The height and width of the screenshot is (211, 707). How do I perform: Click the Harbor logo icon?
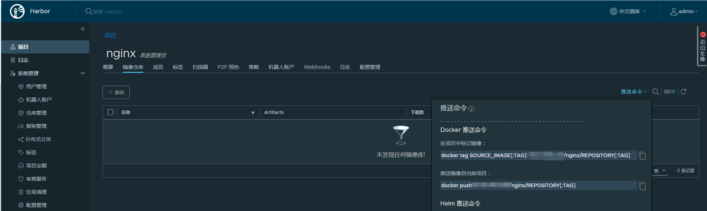click(17, 11)
